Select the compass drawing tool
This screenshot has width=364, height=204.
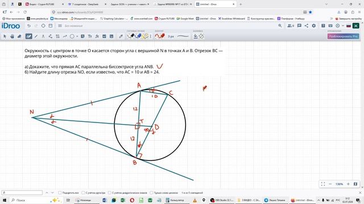click(43, 36)
